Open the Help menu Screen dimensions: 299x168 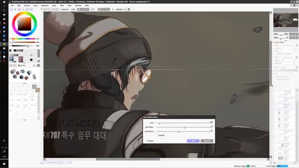click(x=87, y=6)
